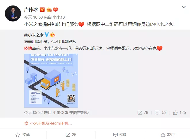Like the original post with 125 likes

pyautogui.click(x=179, y=112)
